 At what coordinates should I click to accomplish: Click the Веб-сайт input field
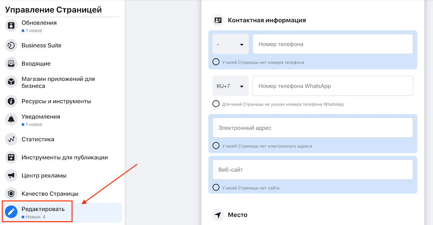[313, 170]
